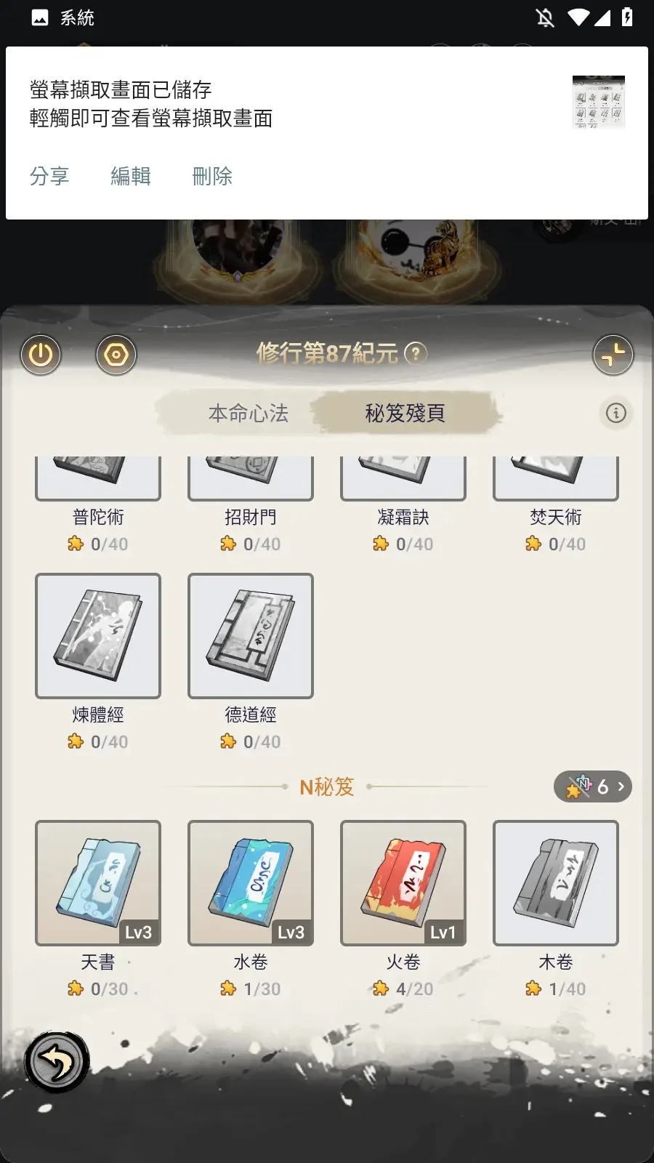The height and width of the screenshot is (1163, 654).
Task: Tap the 修行第87紀元 title text
Action: (328, 354)
